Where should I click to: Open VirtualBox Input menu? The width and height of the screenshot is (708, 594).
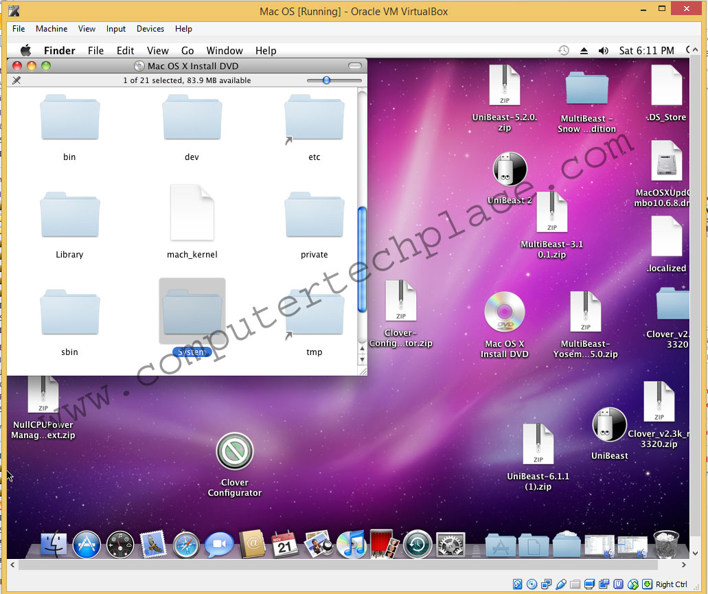tap(116, 29)
